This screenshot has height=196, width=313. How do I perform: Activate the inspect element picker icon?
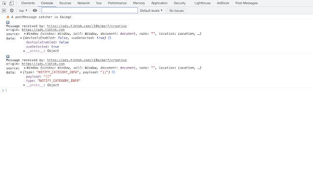[4, 3]
